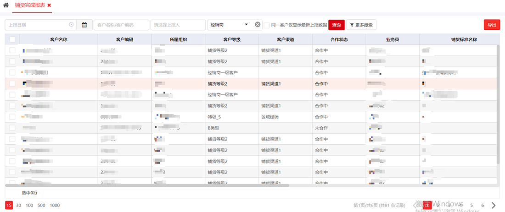Open the 请选择上报人 selector
Screen dimensions: 505x212
coord(179,25)
